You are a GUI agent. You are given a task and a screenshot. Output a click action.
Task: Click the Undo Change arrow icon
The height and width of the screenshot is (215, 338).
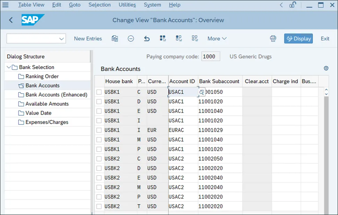(147, 39)
